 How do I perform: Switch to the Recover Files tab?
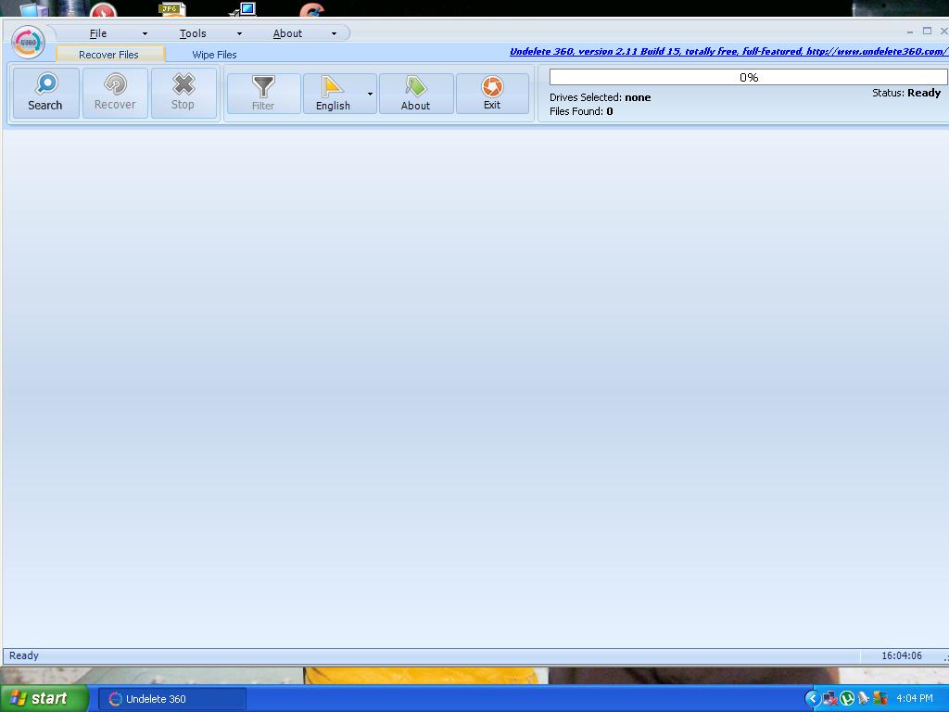click(x=109, y=55)
